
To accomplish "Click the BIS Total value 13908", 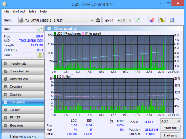I will [x=88, y=134].
